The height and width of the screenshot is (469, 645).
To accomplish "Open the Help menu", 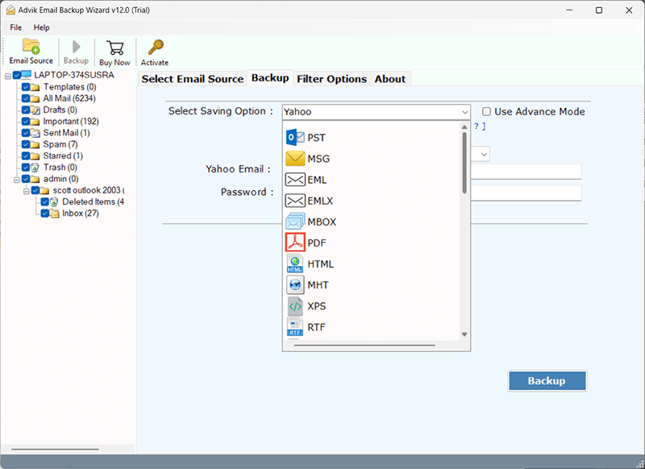I will (x=42, y=27).
